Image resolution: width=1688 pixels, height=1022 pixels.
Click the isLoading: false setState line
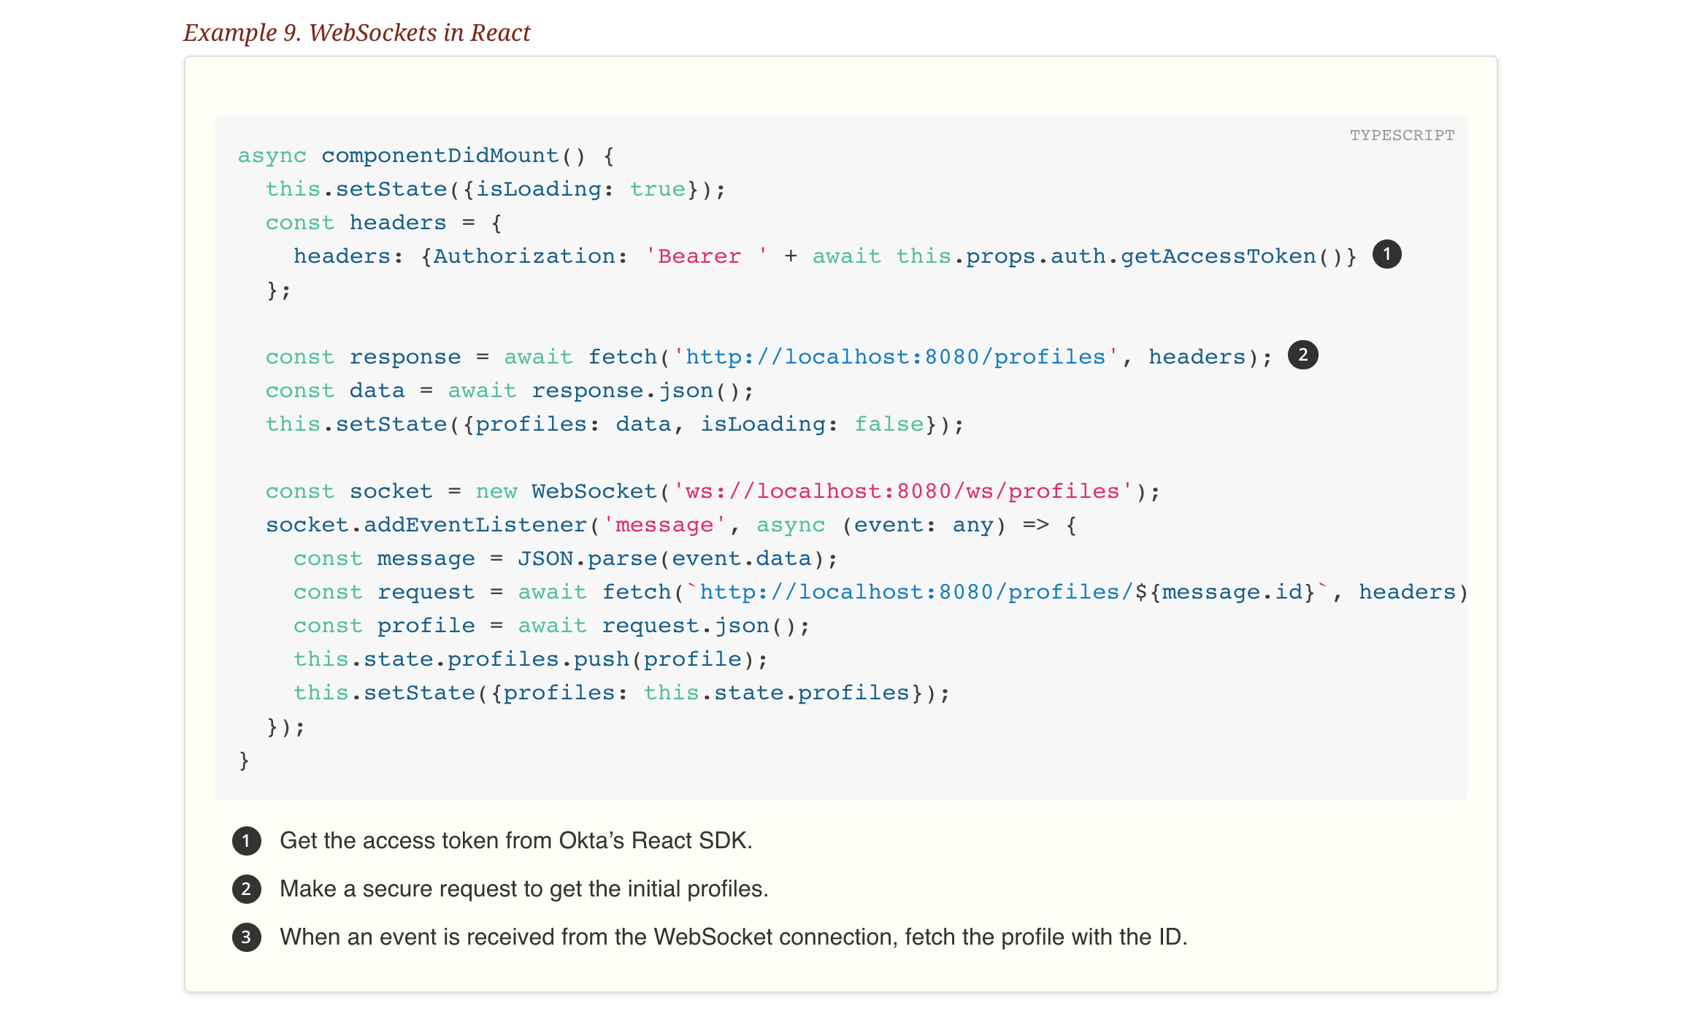coord(614,424)
